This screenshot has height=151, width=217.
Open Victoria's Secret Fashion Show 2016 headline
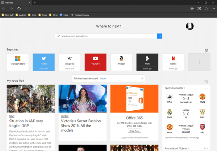(81, 126)
